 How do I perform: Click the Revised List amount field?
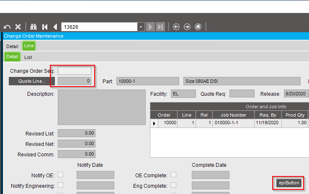77,133
